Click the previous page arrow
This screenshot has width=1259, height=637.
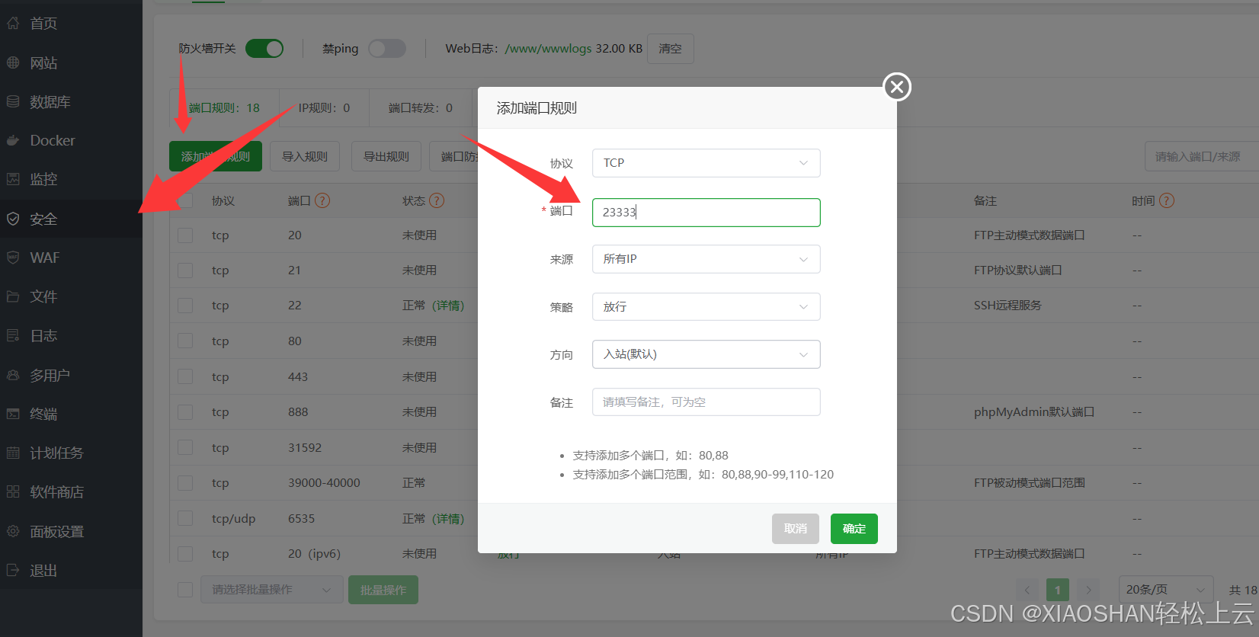[1027, 590]
